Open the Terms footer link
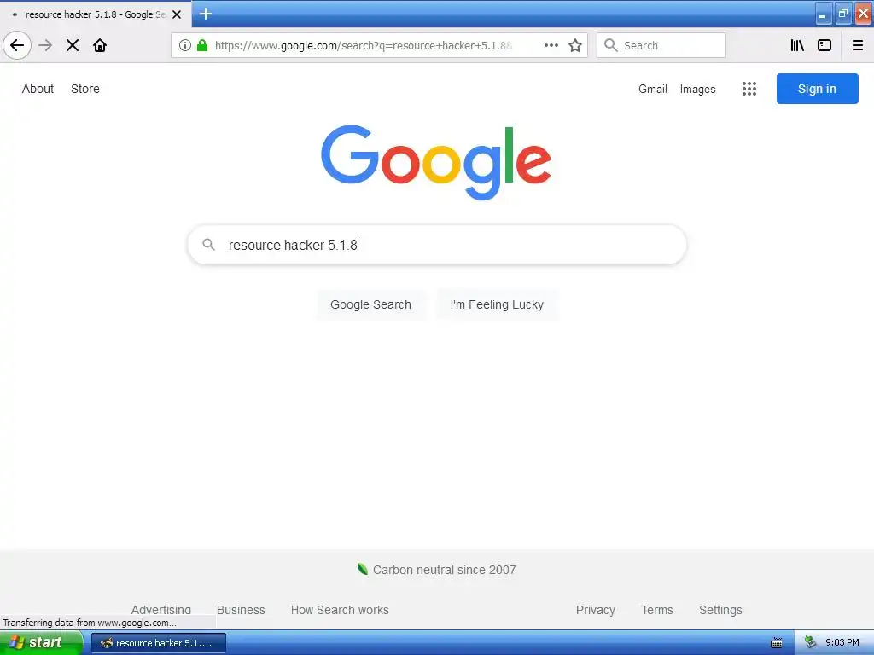This screenshot has width=874, height=655. 657,609
